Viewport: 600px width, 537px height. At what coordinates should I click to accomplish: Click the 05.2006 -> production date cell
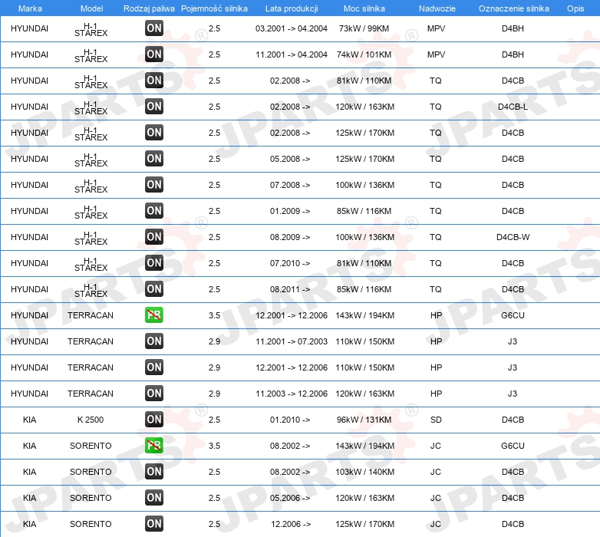tap(290, 498)
